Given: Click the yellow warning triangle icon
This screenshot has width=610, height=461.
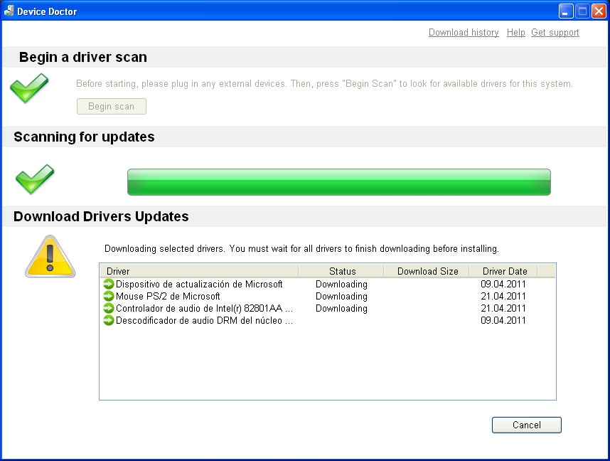Looking at the screenshot, I should coord(50,257).
